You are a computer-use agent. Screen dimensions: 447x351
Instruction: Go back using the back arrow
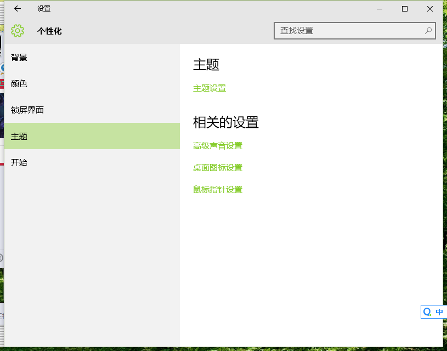18,9
